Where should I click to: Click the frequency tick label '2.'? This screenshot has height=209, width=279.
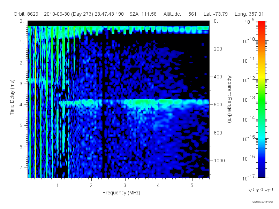pyautogui.click(x=92, y=186)
